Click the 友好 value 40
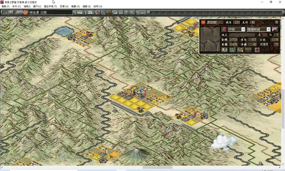The width and height of the screenshot is (285, 171). [253, 22]
